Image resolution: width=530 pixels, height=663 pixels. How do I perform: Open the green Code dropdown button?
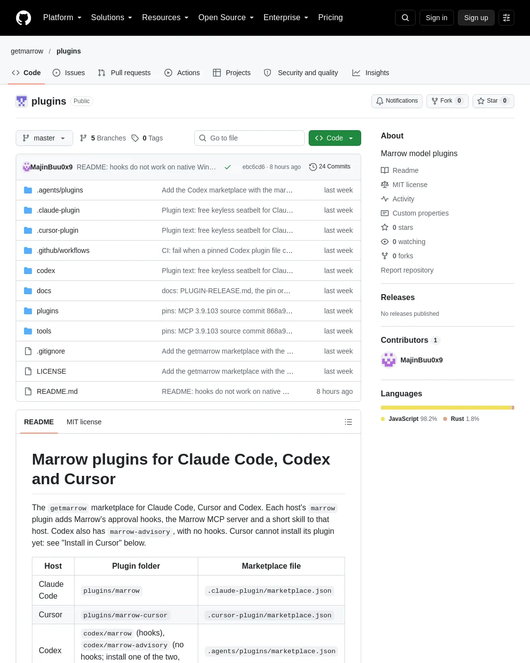(335, 138)
